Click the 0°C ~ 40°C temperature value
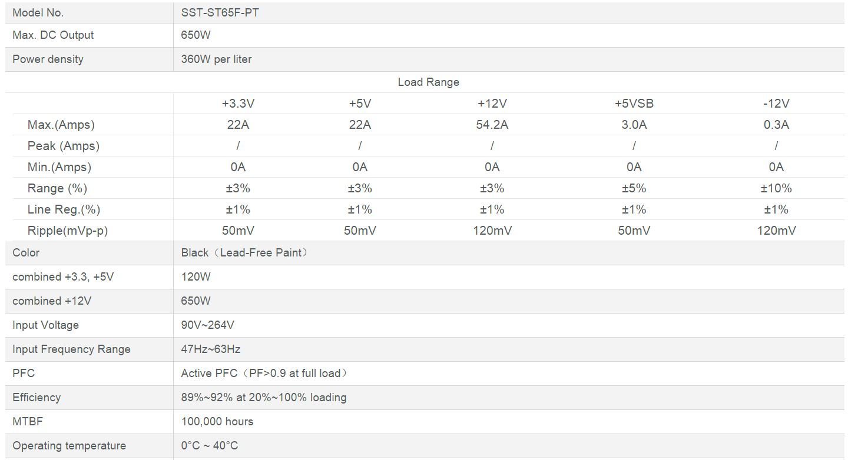 click(x=209, y=446)
